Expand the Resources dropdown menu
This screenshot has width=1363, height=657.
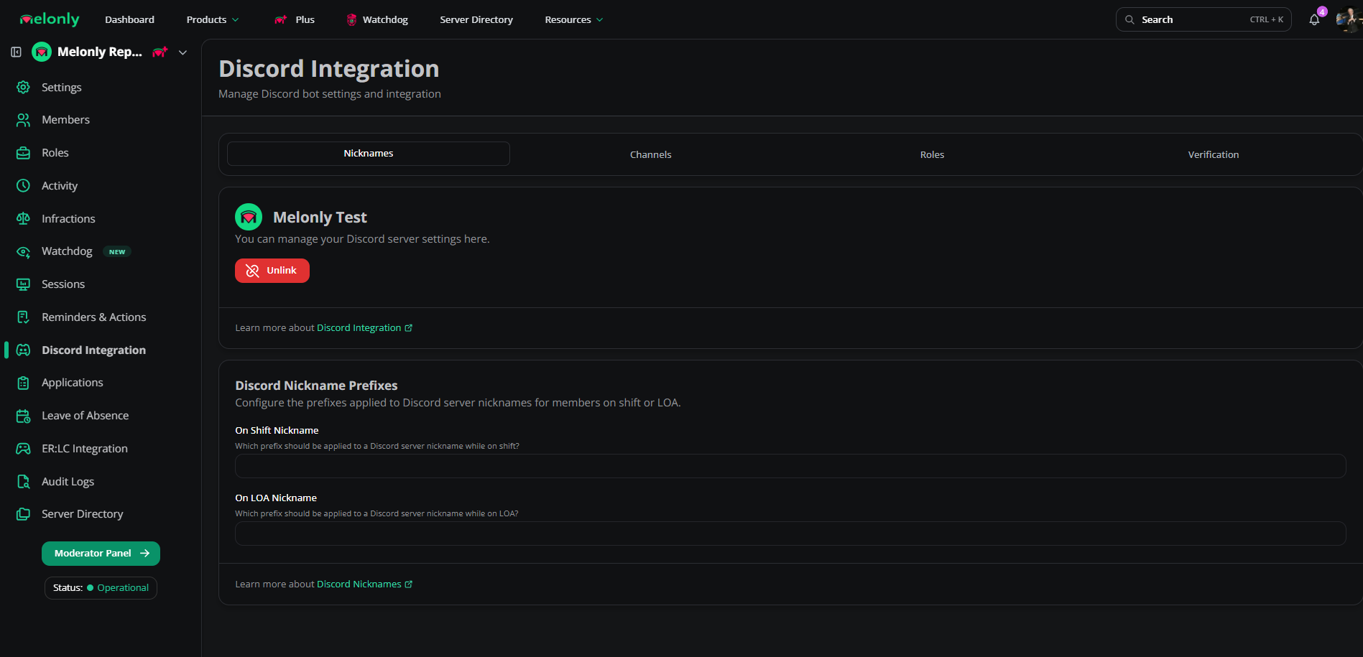[574, 19]
